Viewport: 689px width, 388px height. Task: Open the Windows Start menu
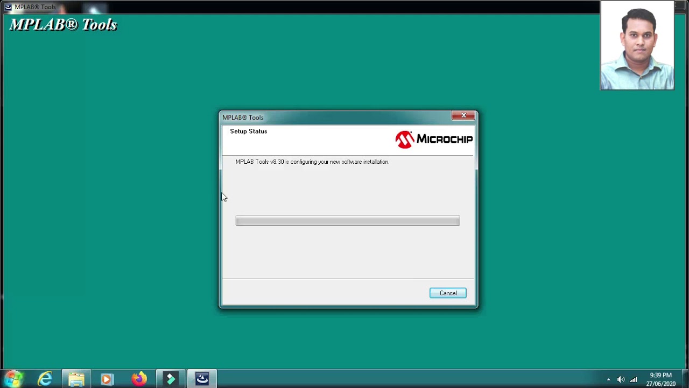tap(13, 379)
